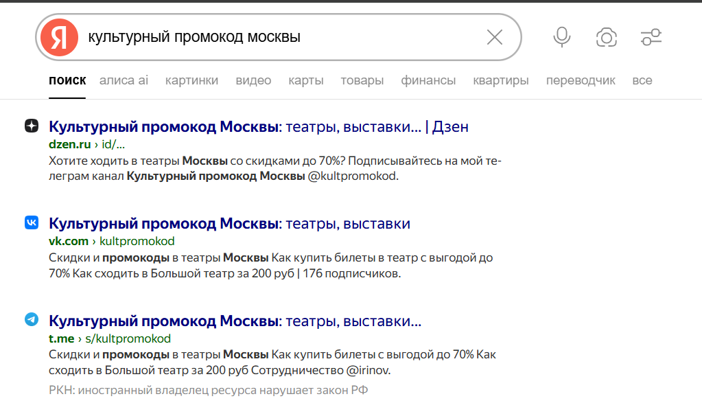Open search settings sliders icon
The height and width of the screenshot is (414, 702).
(x=651, y=37)
